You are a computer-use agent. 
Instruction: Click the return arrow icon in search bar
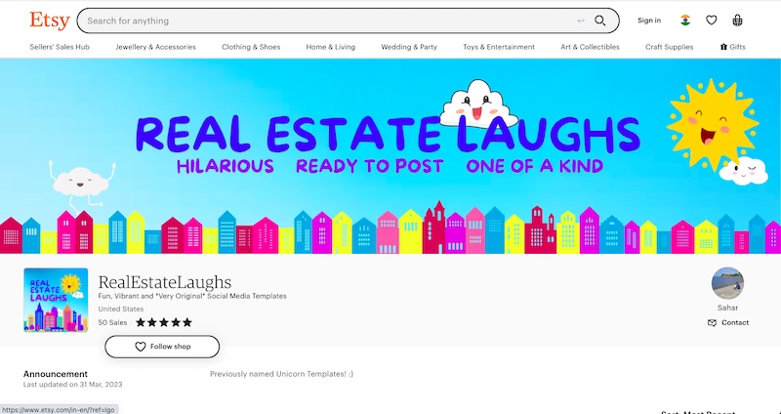click(580, 21)
